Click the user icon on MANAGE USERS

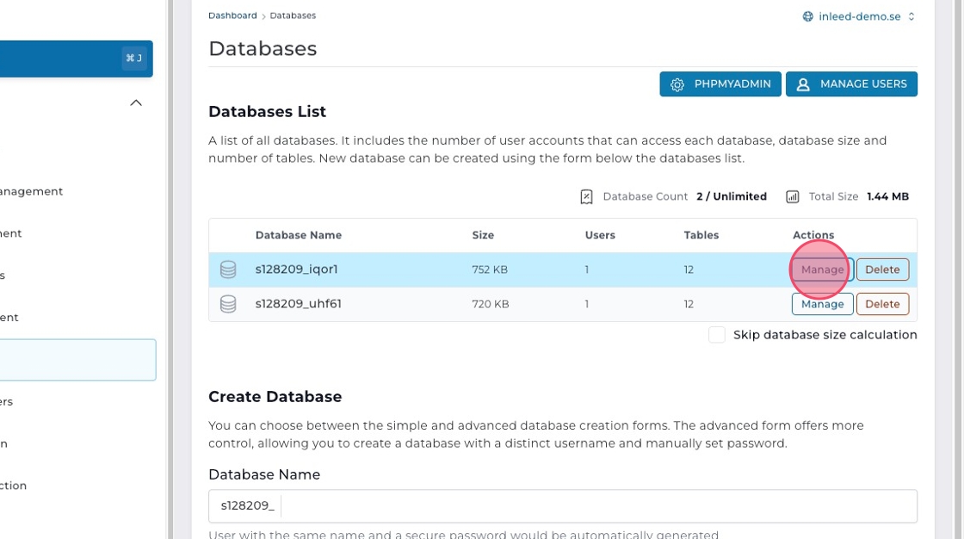(x=803, y=84)
